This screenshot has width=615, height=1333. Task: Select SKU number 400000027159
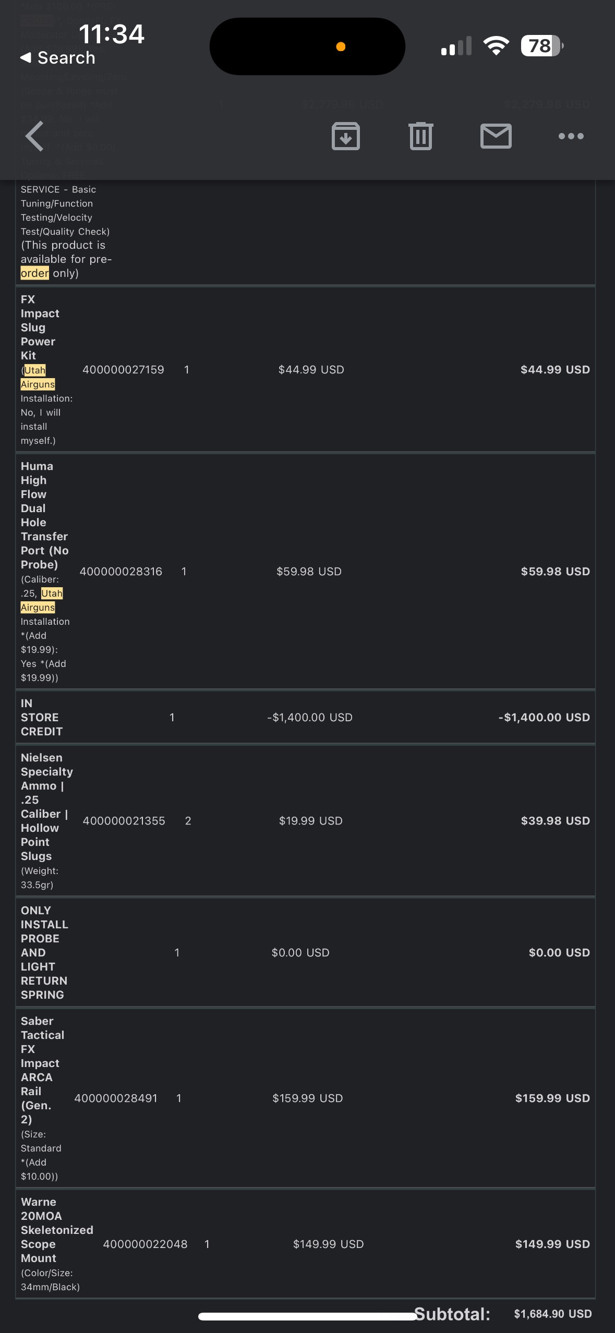coord(123,370)
